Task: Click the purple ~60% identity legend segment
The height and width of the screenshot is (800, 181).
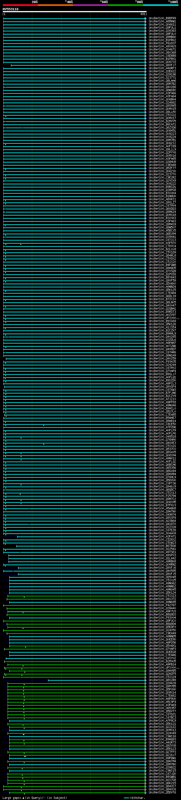Action: pos(91,5)
